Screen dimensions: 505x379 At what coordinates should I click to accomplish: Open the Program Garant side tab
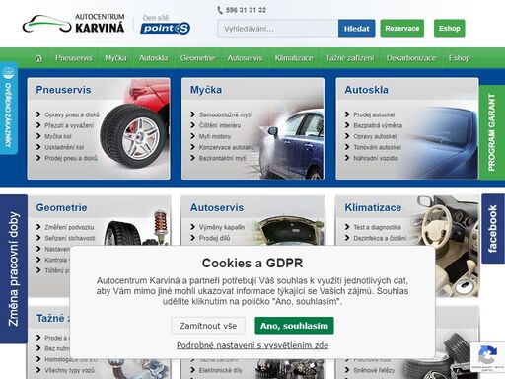coord(492,132)
